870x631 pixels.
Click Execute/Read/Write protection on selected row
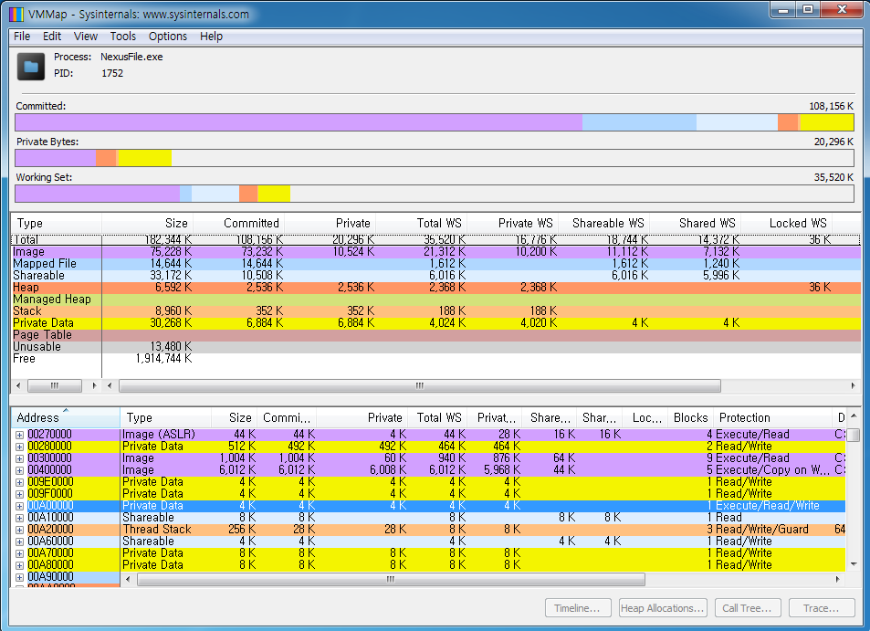pos(768,506)
